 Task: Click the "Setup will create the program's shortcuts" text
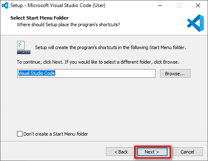click(x=110, y=47)
